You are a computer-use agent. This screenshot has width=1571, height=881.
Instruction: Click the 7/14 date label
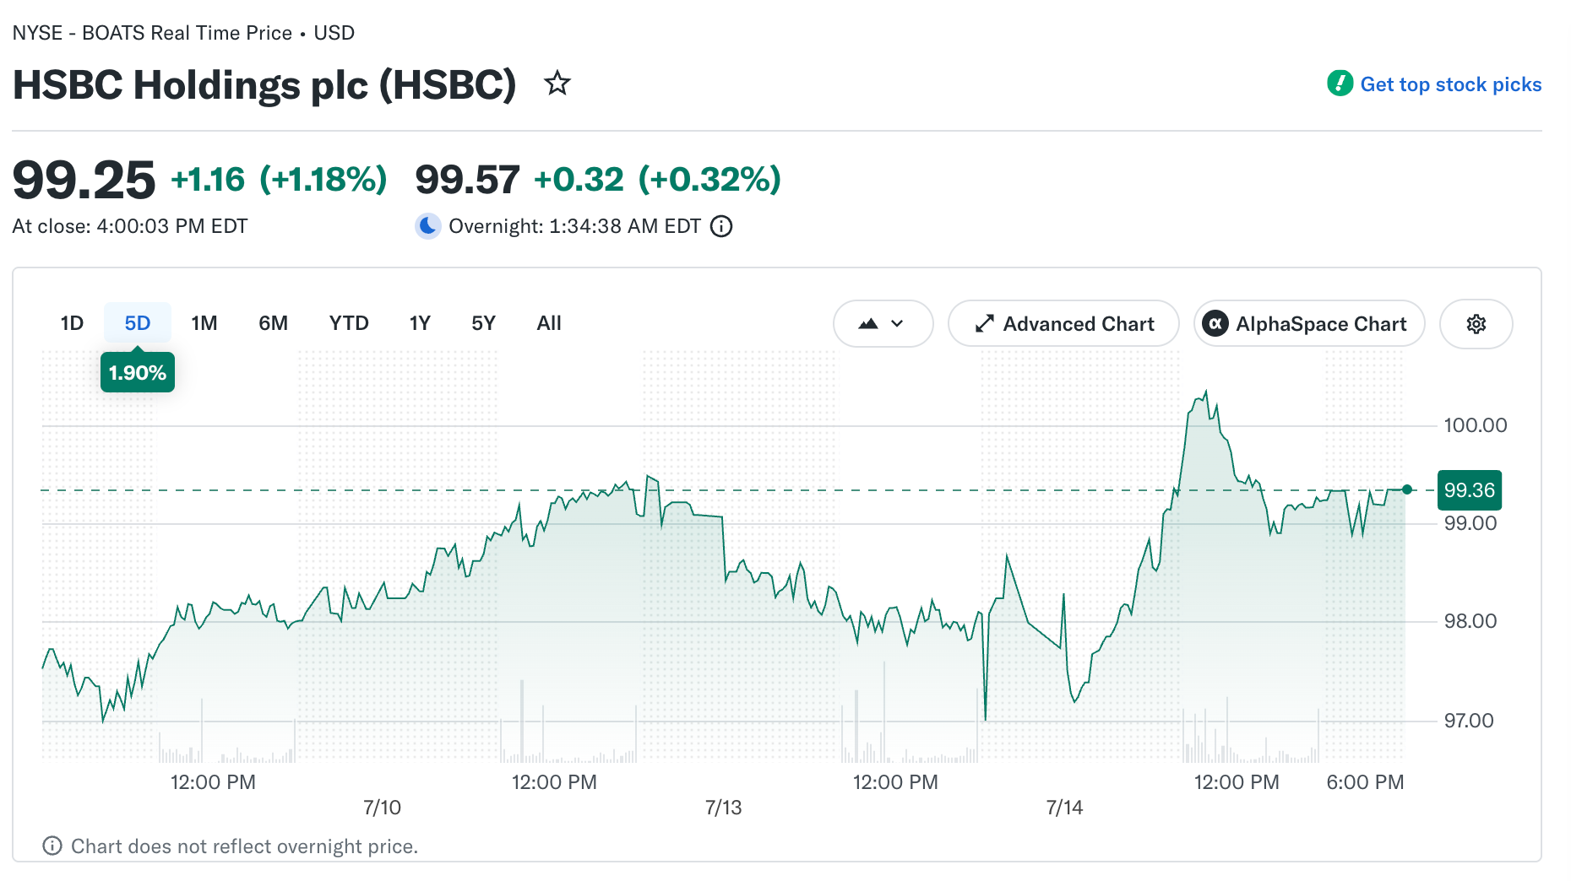pos(1064,808)
